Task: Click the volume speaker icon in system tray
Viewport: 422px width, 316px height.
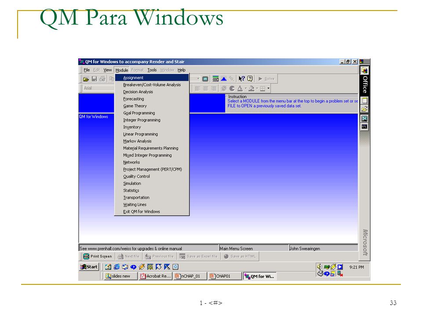Action: 320,266
